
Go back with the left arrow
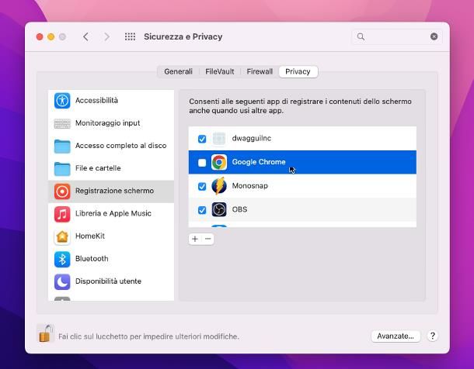point(85,36)
